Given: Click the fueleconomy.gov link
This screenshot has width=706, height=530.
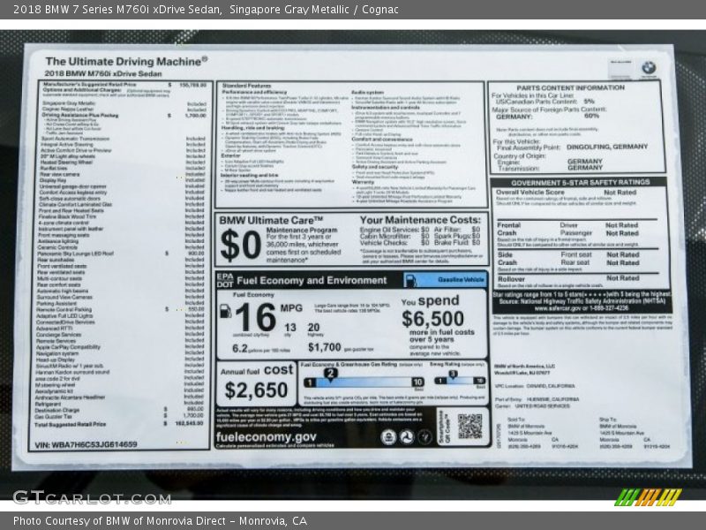Looking at the screenshot, I should 267,436.
